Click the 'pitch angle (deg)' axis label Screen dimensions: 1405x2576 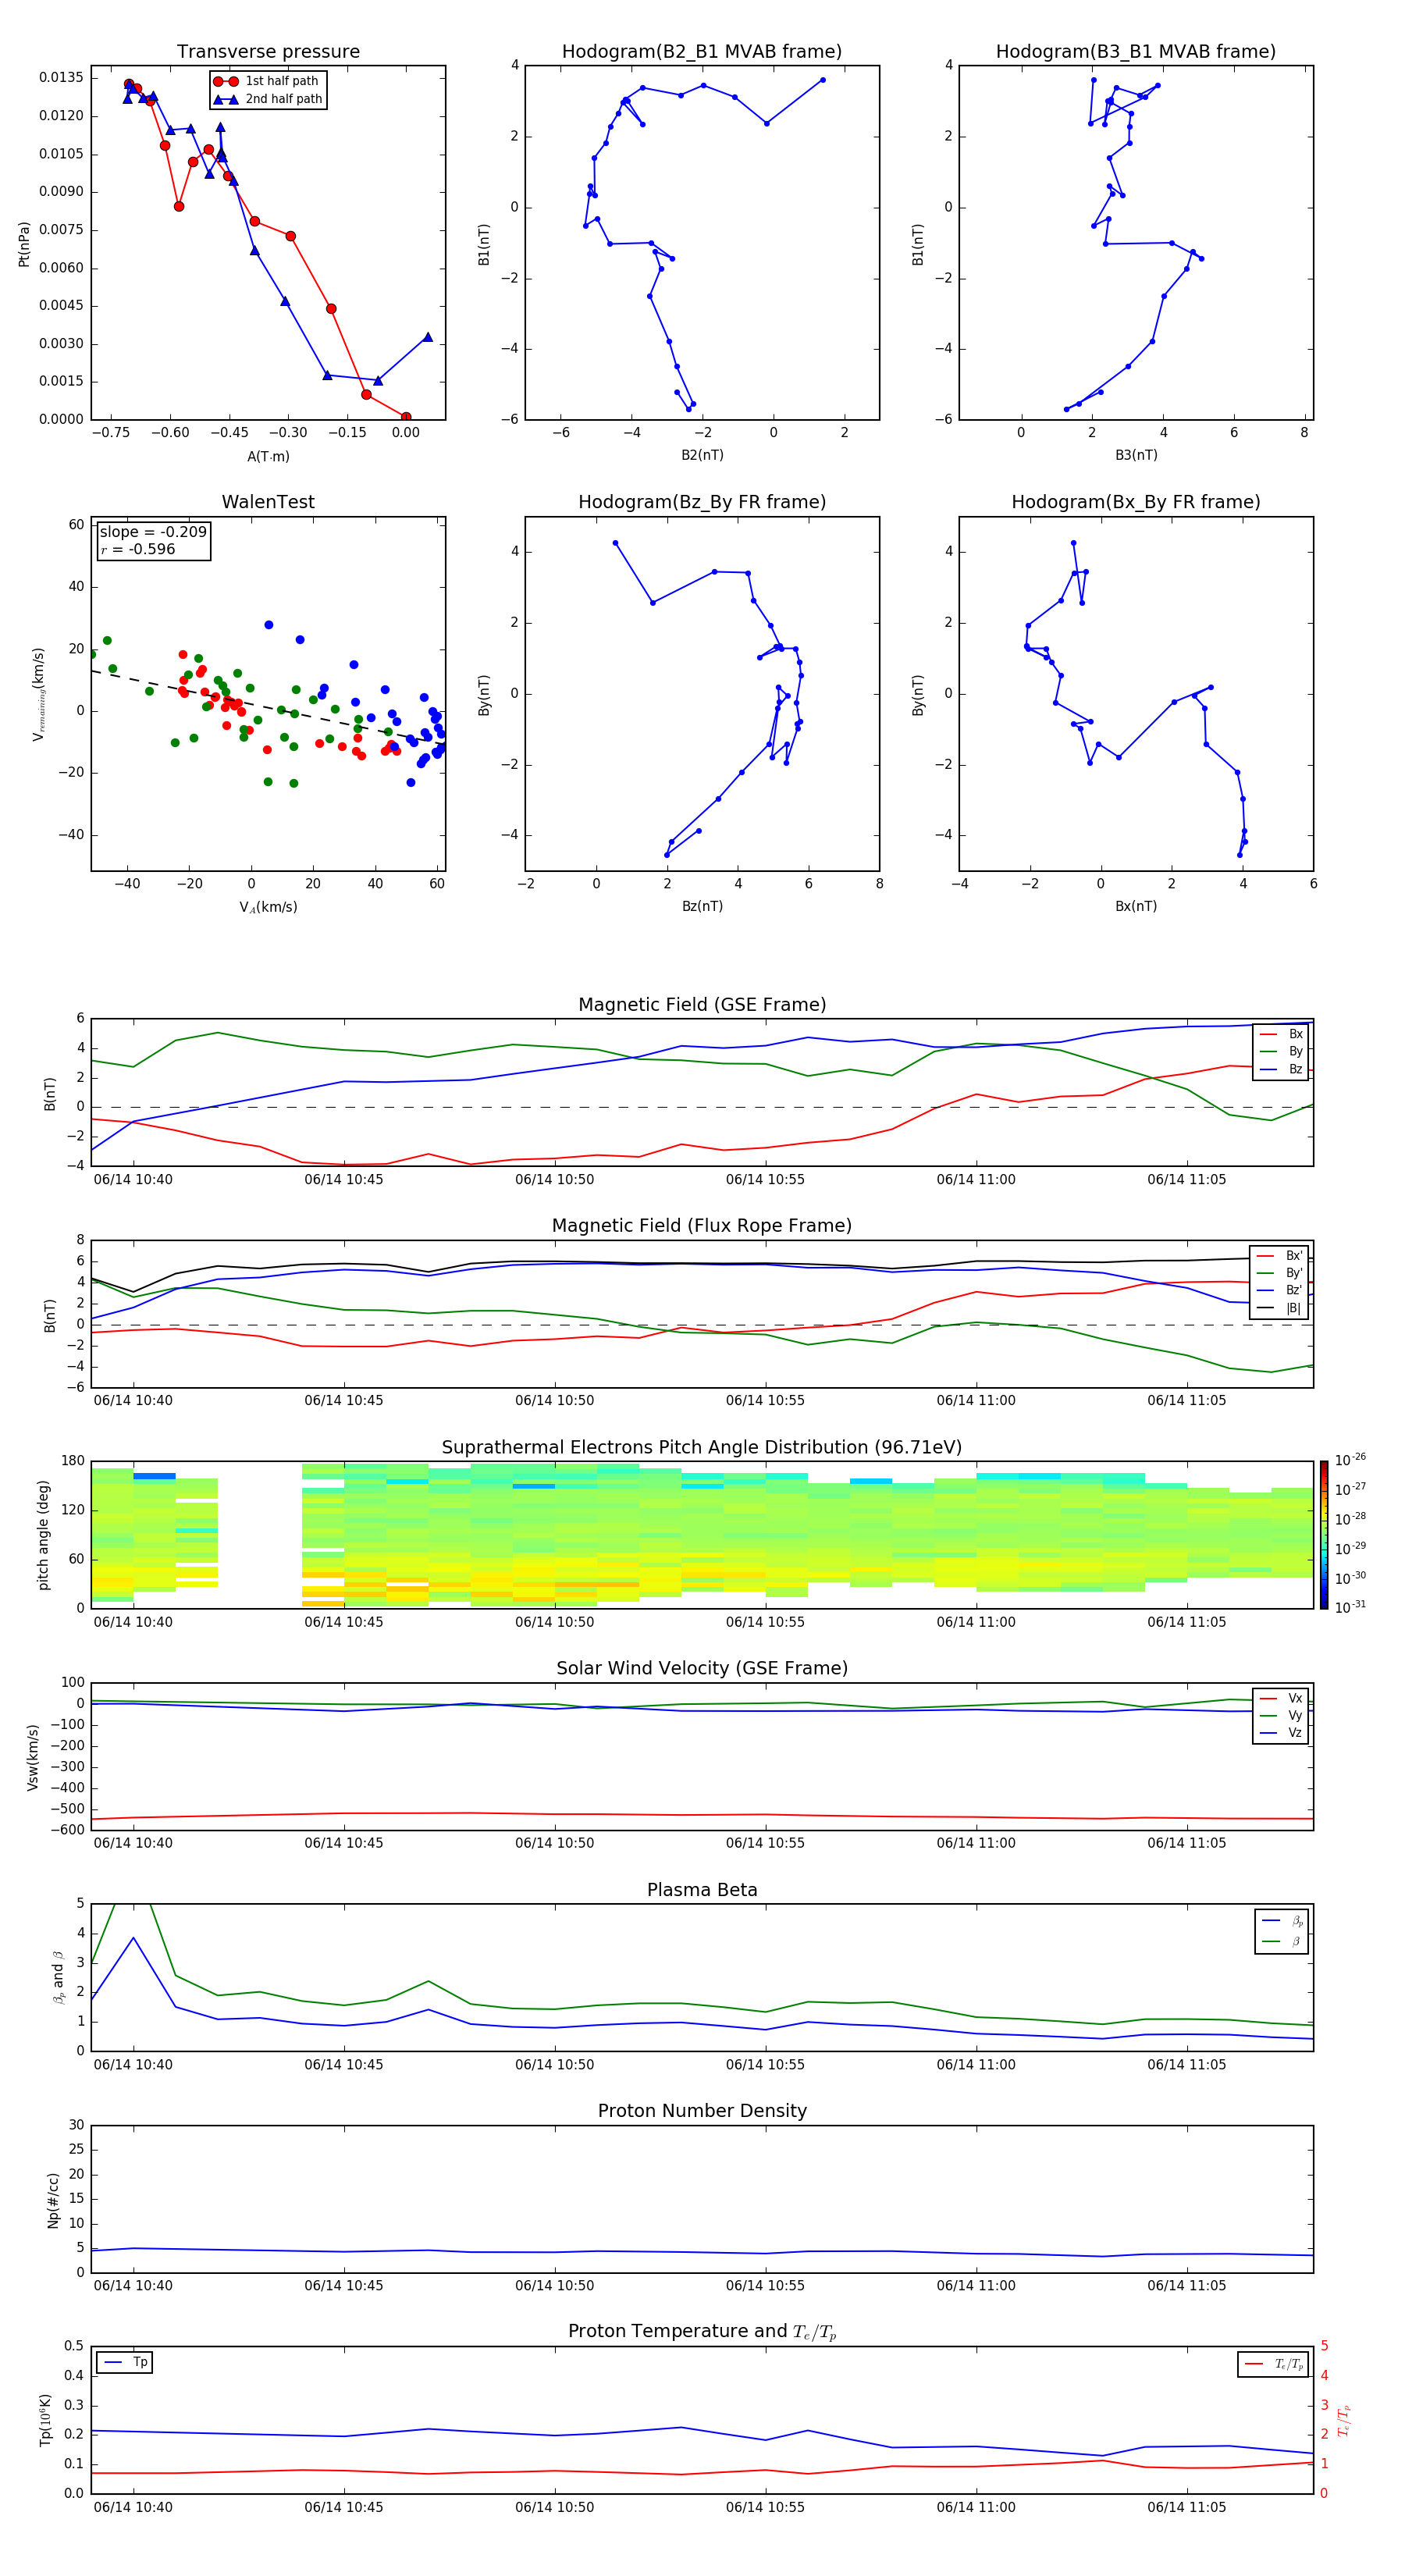(43, 1535)
